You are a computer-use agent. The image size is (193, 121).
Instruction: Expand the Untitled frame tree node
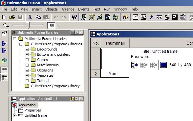pyautogui.click(x=14, y=115)
